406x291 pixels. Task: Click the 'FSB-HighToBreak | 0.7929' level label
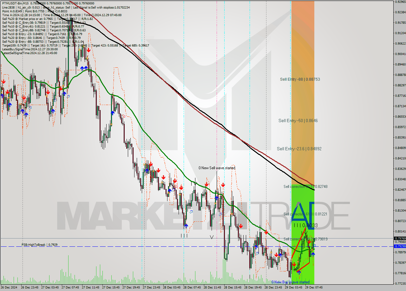[40, 245]
